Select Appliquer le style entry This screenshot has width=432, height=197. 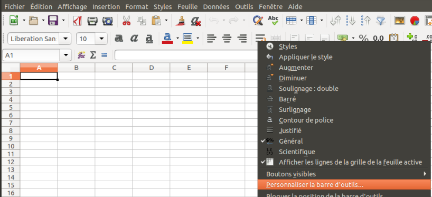point(344,57)
